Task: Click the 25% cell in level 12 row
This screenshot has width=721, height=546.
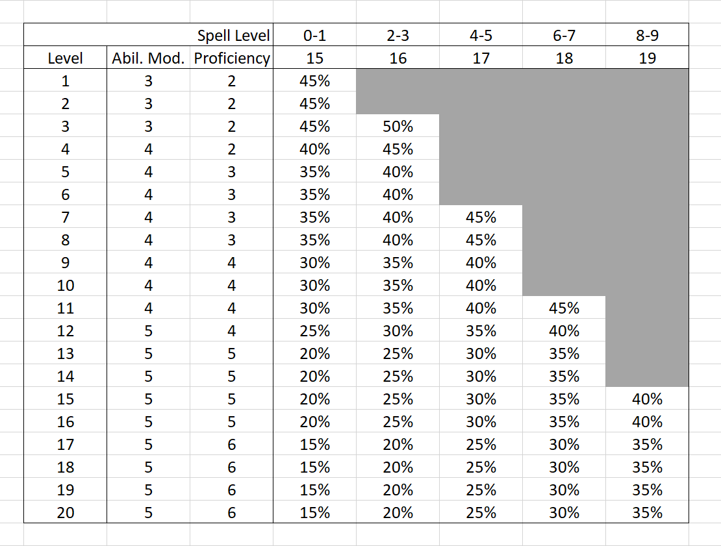Action: point(314,330)
